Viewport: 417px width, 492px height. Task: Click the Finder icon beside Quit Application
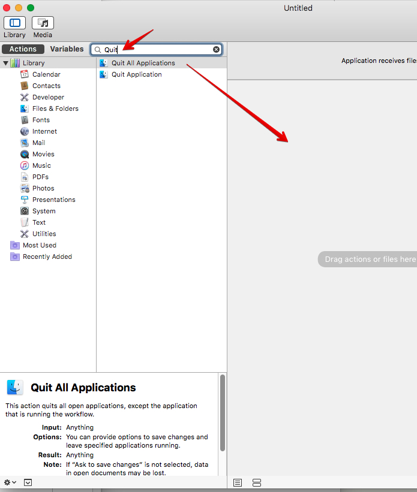pyautogui.click(x=104, y=74)
